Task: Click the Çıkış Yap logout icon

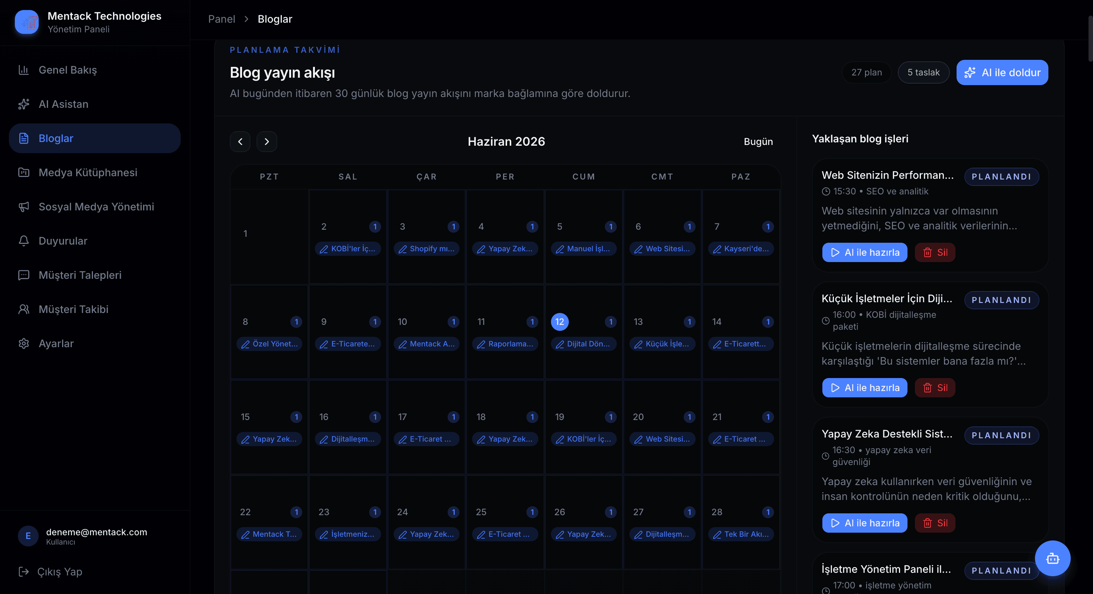Action: pos(24,572)
